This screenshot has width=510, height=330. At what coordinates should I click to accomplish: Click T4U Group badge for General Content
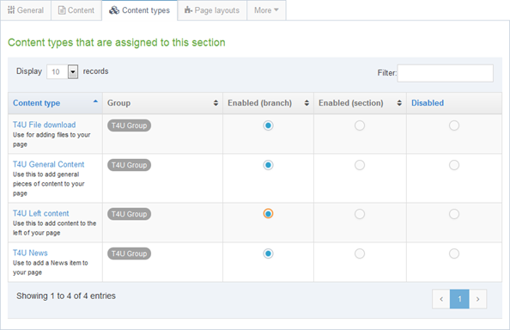point(129,165)
